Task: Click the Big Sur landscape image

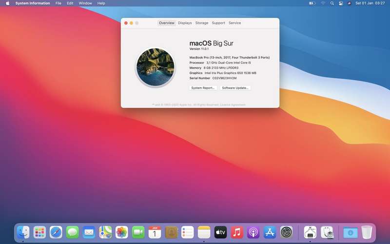Action: 156,67
